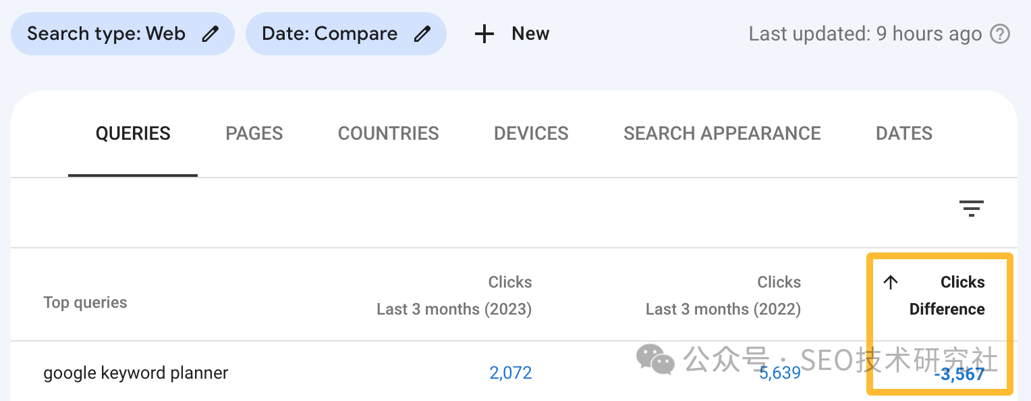This screenshot has height=401, width=1031.
Task: Sort by Clicks Last 3 months (2023) column
Action: coord(454,296)
